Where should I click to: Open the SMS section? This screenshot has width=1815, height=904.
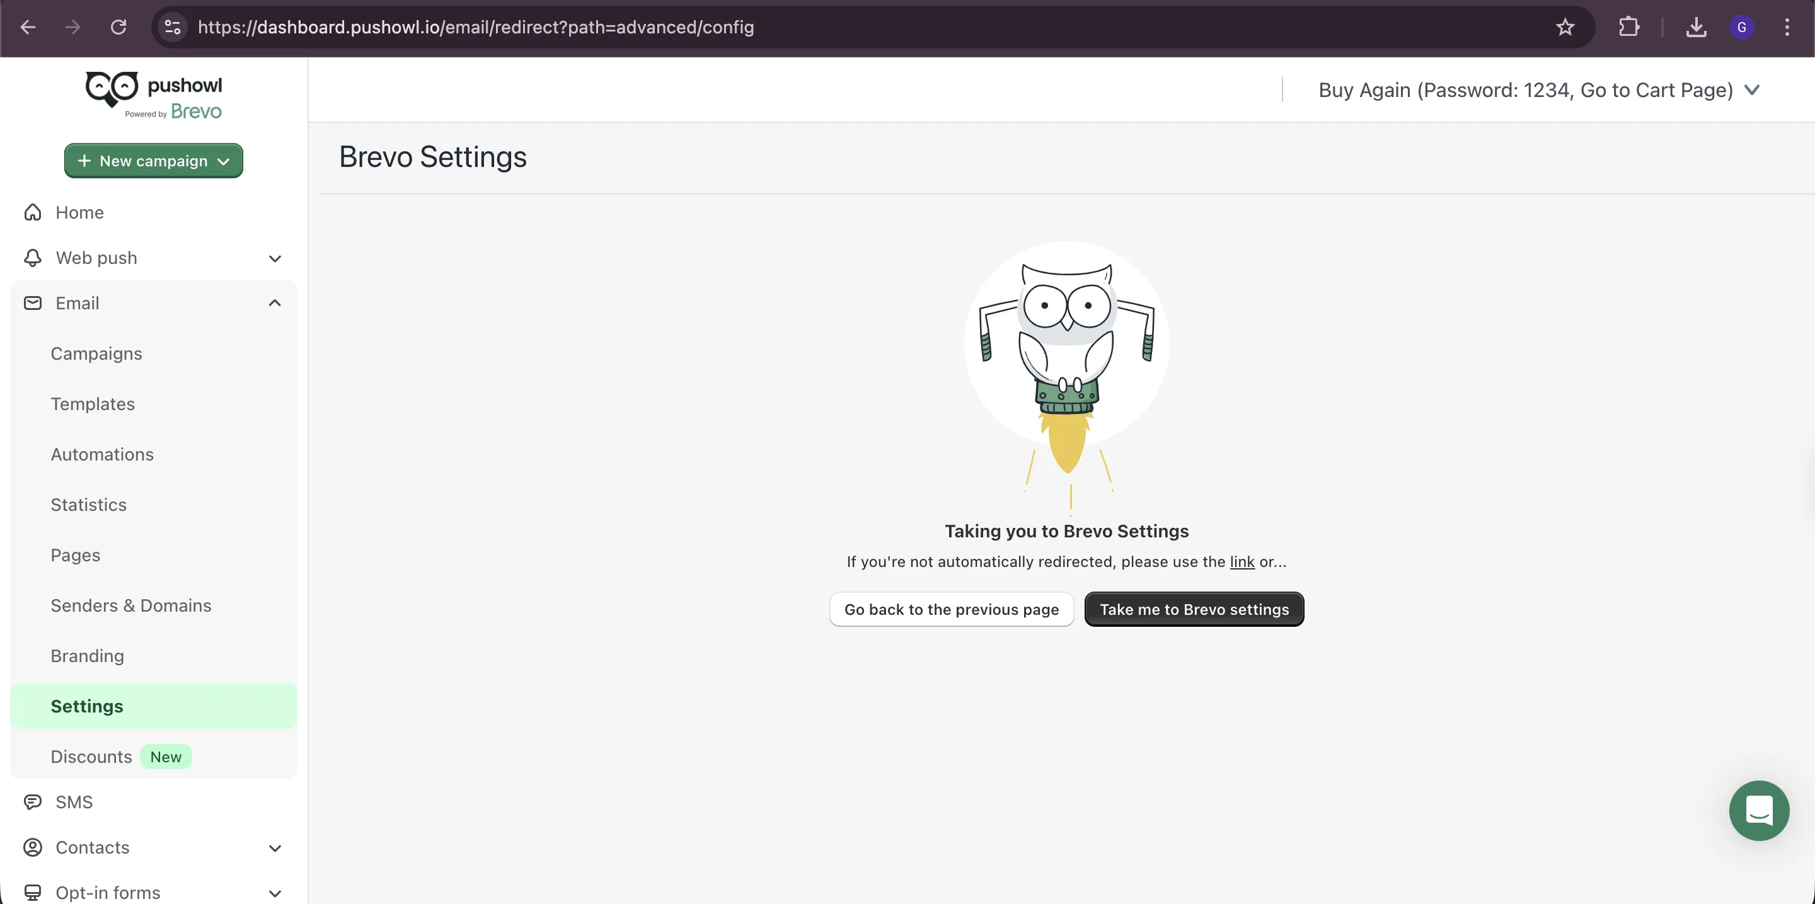[74, 802]
